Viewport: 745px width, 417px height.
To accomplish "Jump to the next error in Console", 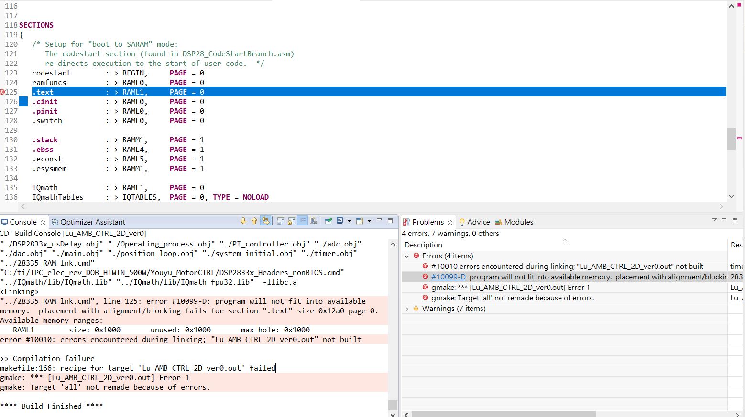I will [243, 221].
